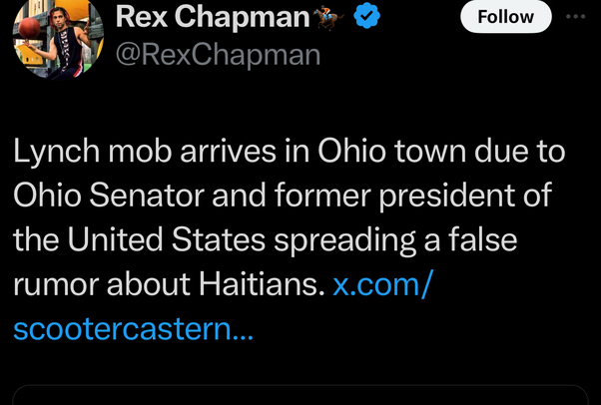Visit the @RexChapman handle link
601x405 pixels.
(219, 54)
